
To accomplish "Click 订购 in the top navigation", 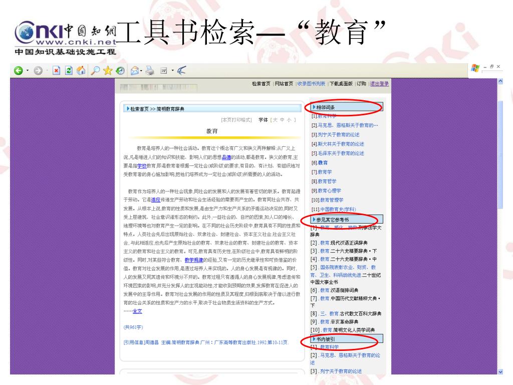I will pyautogui.click(x=361, y=84).
